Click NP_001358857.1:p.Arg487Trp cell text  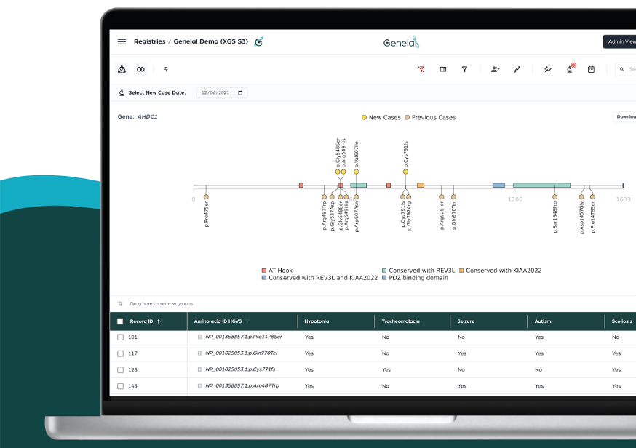[242, 386]
